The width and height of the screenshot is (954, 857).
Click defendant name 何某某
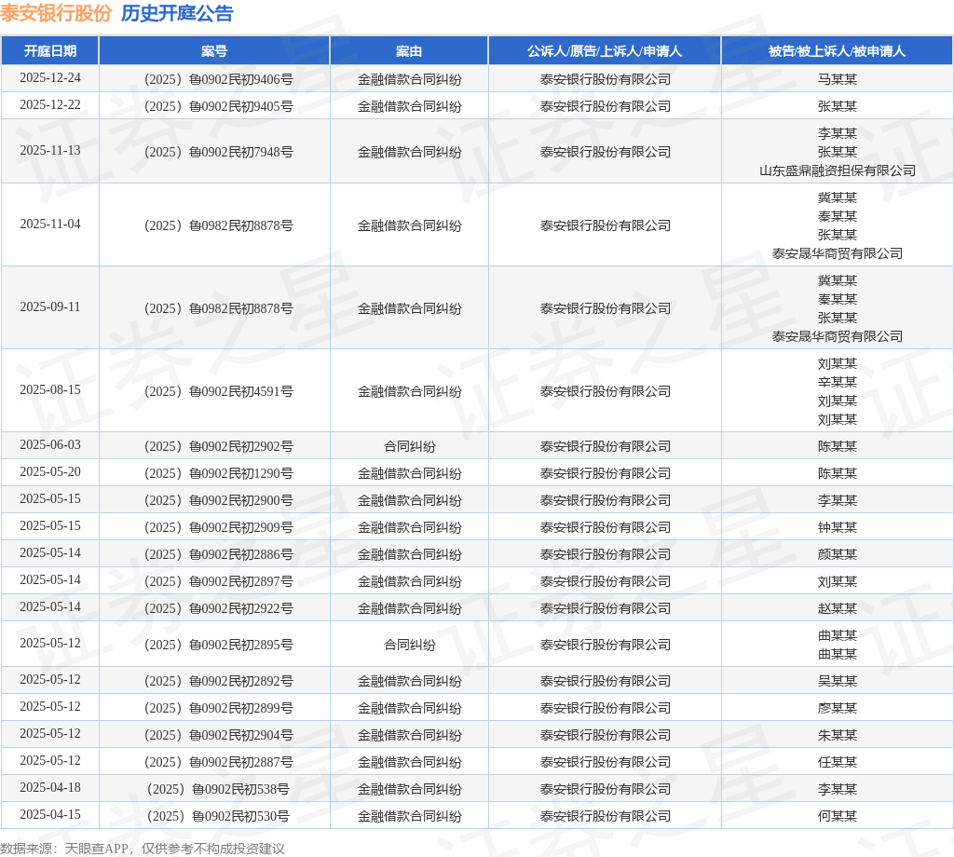point(838,816)
